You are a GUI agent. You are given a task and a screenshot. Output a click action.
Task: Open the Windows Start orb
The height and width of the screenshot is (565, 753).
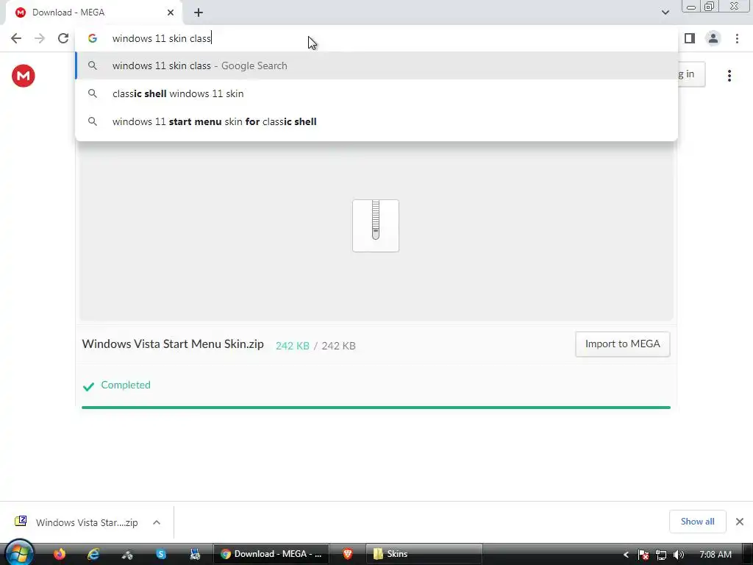(19, 553)
